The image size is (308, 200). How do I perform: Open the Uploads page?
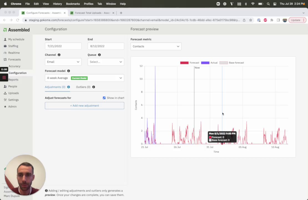click(x=11, y=93)
